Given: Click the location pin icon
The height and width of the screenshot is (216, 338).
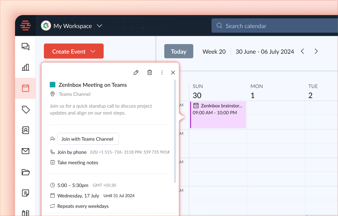Looking at the screenshot, I should [x=52, y=94].
